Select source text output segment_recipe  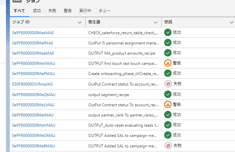(109, 95)
